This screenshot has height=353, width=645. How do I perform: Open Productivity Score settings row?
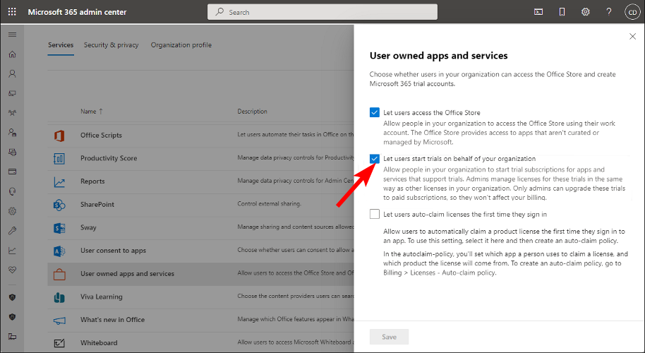(200, 158)
